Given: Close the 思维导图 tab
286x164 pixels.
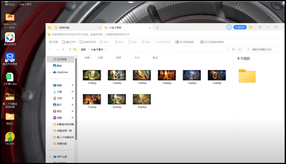Looking at the screenshot, I should 100,28.
